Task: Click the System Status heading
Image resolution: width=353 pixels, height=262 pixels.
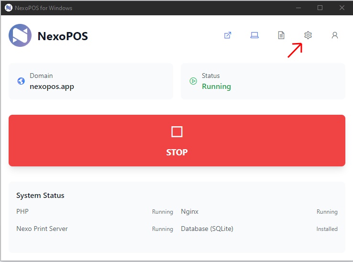Action: coord(40,196)
